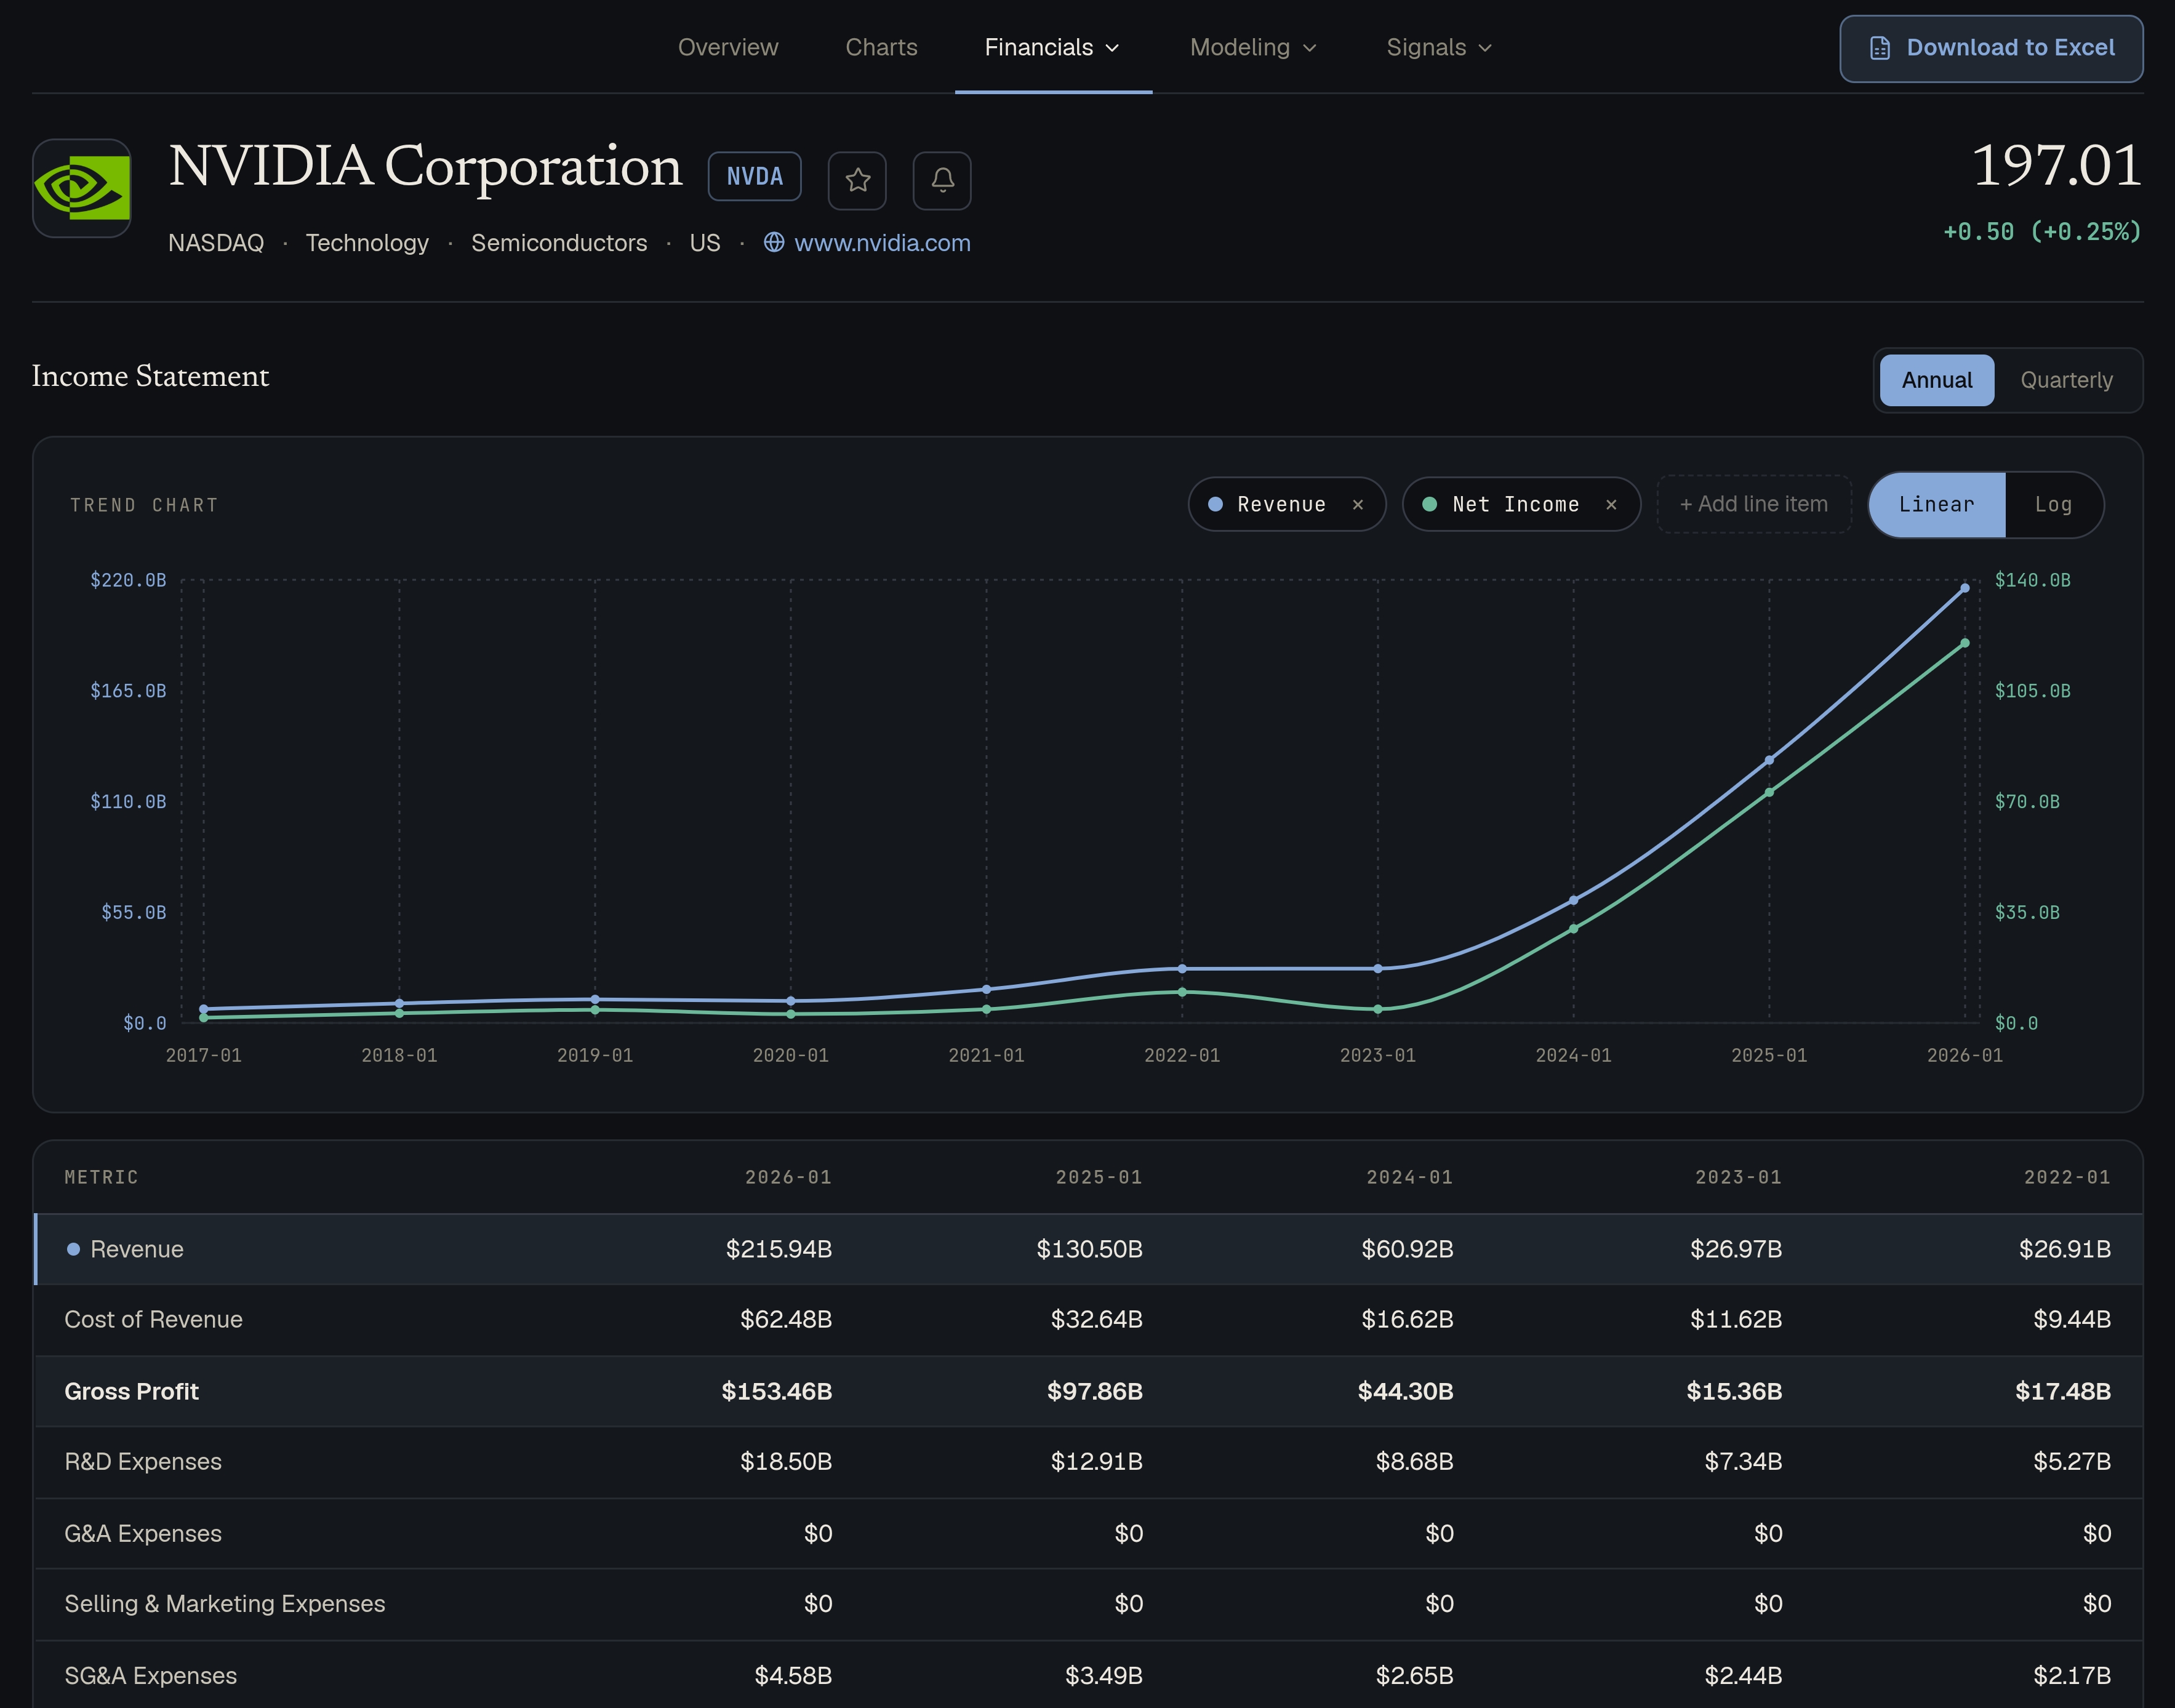Remove the Revenue series chip with x
This screenshot has height=1708, width=2175.
pyautogui.click(x=1358, y=505)
